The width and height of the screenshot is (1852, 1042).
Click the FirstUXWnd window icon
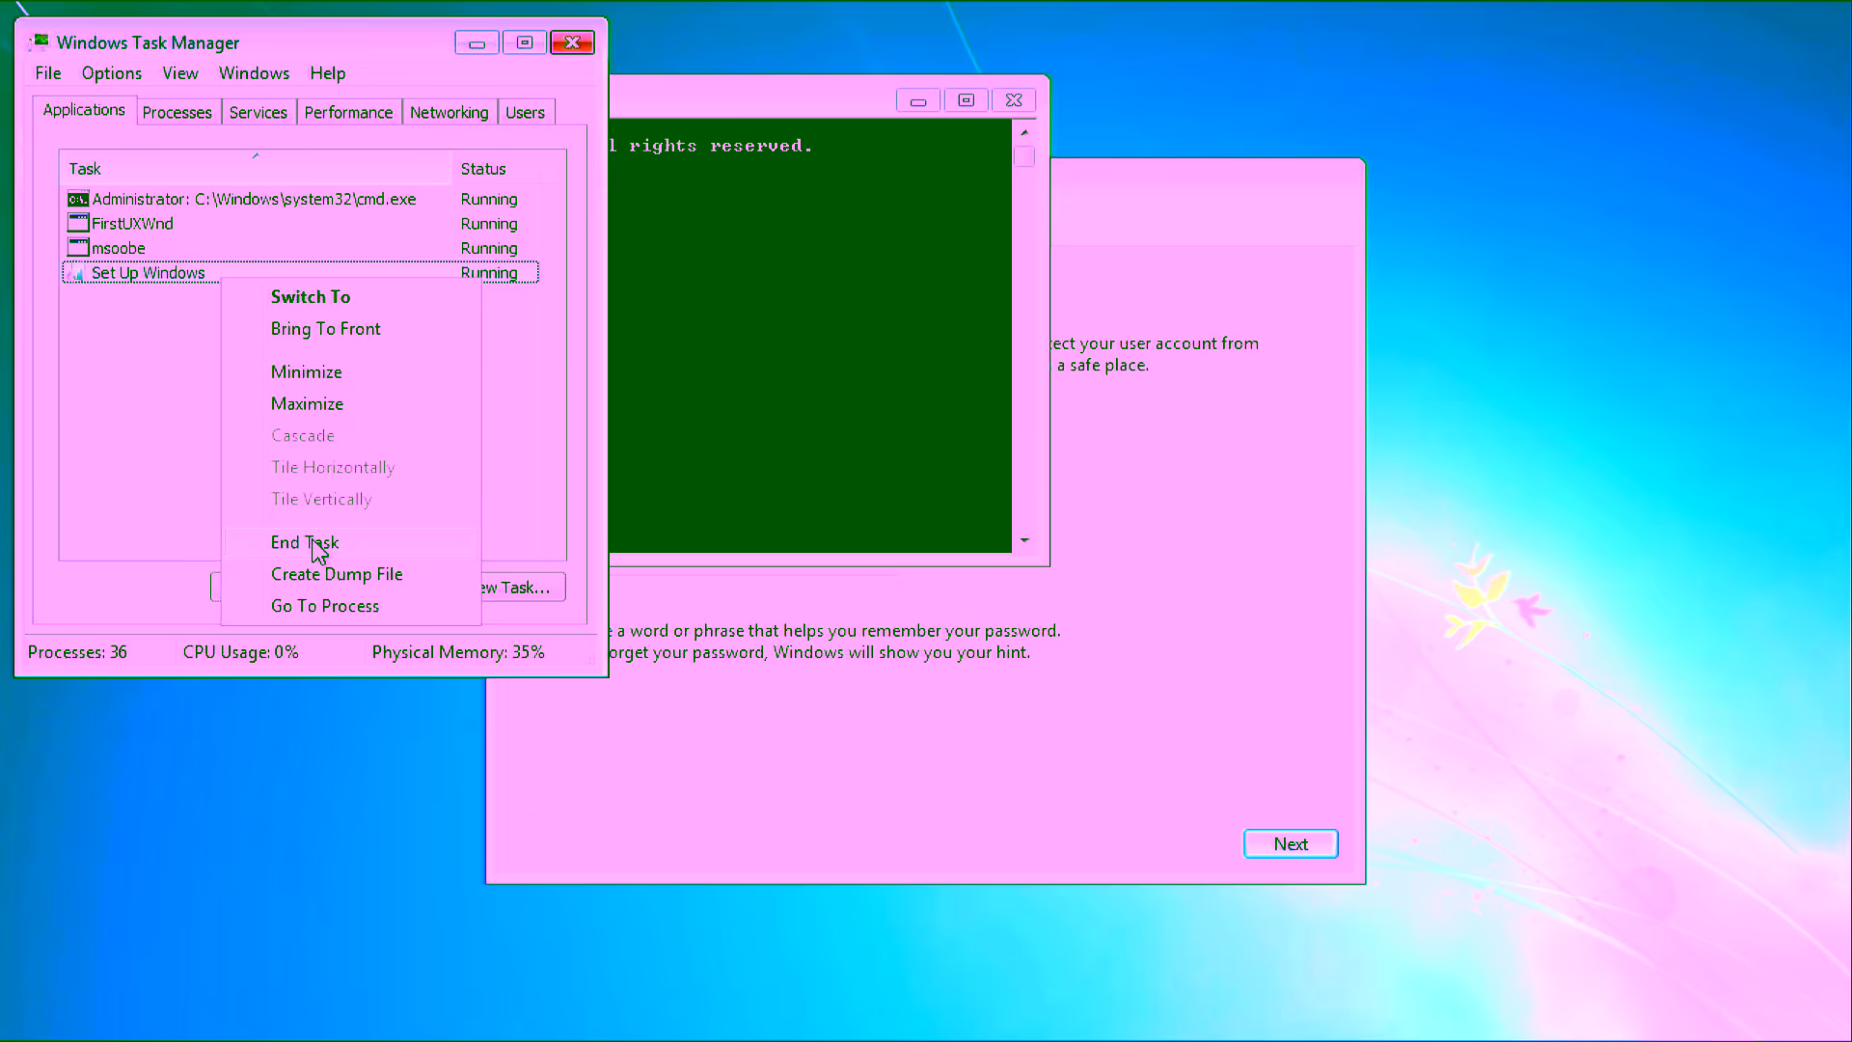[77, 223]
